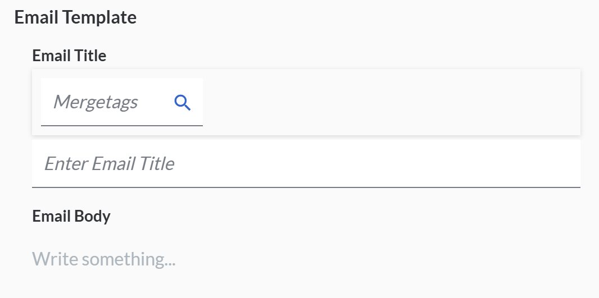This screenshot has height=298, width=599.
Task: Select the 'Email Body' section heading text
Action: tap(71, 216)
